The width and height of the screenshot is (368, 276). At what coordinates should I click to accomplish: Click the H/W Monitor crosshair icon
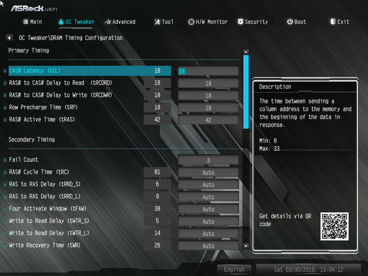[191, 22]
